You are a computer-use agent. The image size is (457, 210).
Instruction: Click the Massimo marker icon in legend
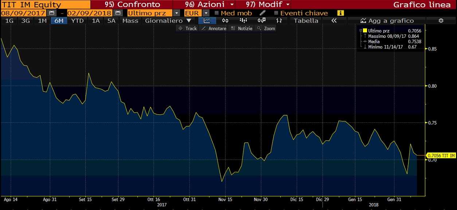365,36
